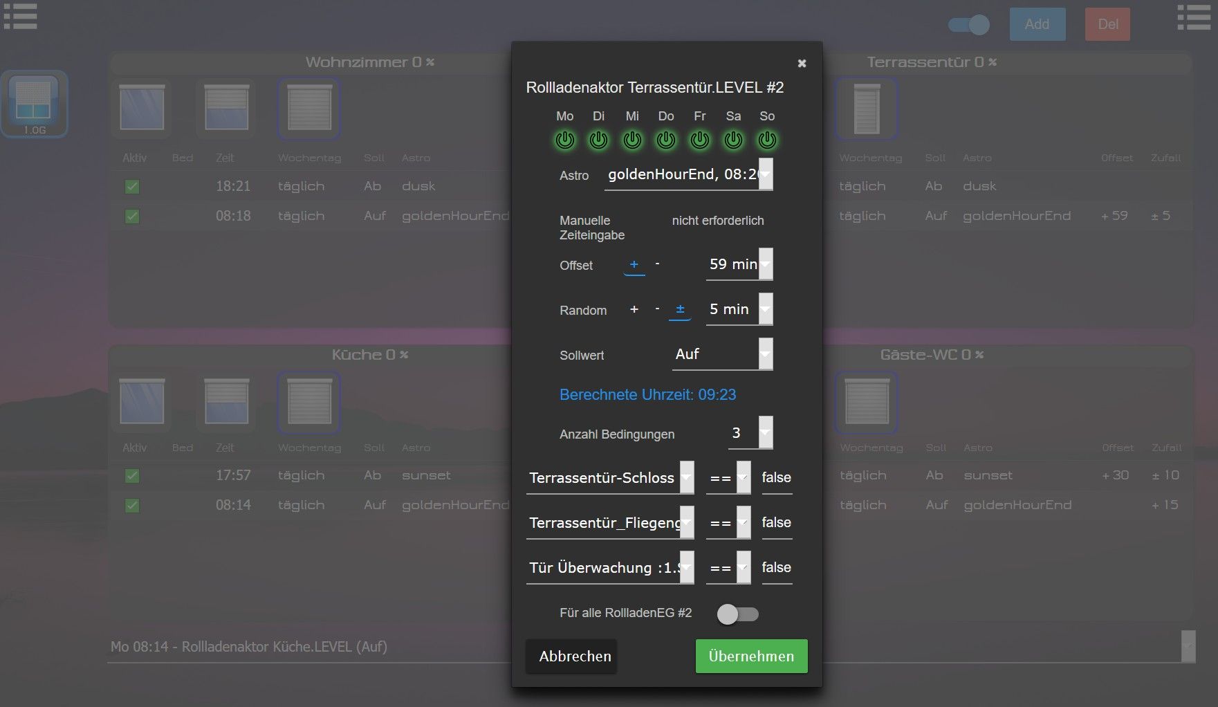This screenshot has width=1218, height=707.
Task: Click the Abbrechen button
Action: (575, 656)
